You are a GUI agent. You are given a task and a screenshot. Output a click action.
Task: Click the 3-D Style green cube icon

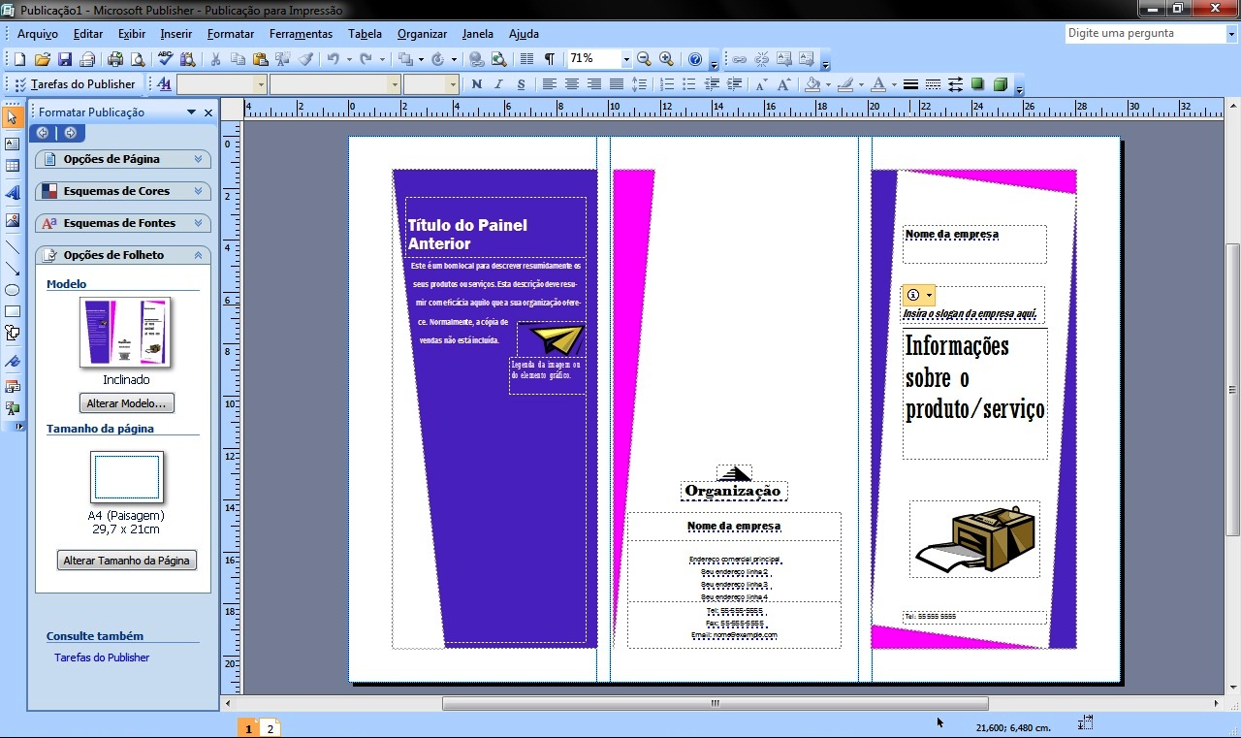point(1000,84)
